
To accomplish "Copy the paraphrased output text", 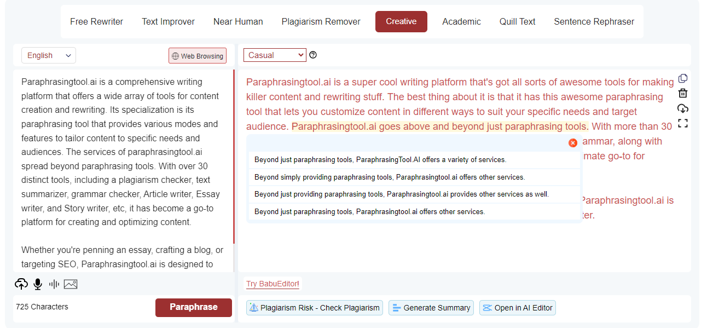I will (x=682, y=79).
